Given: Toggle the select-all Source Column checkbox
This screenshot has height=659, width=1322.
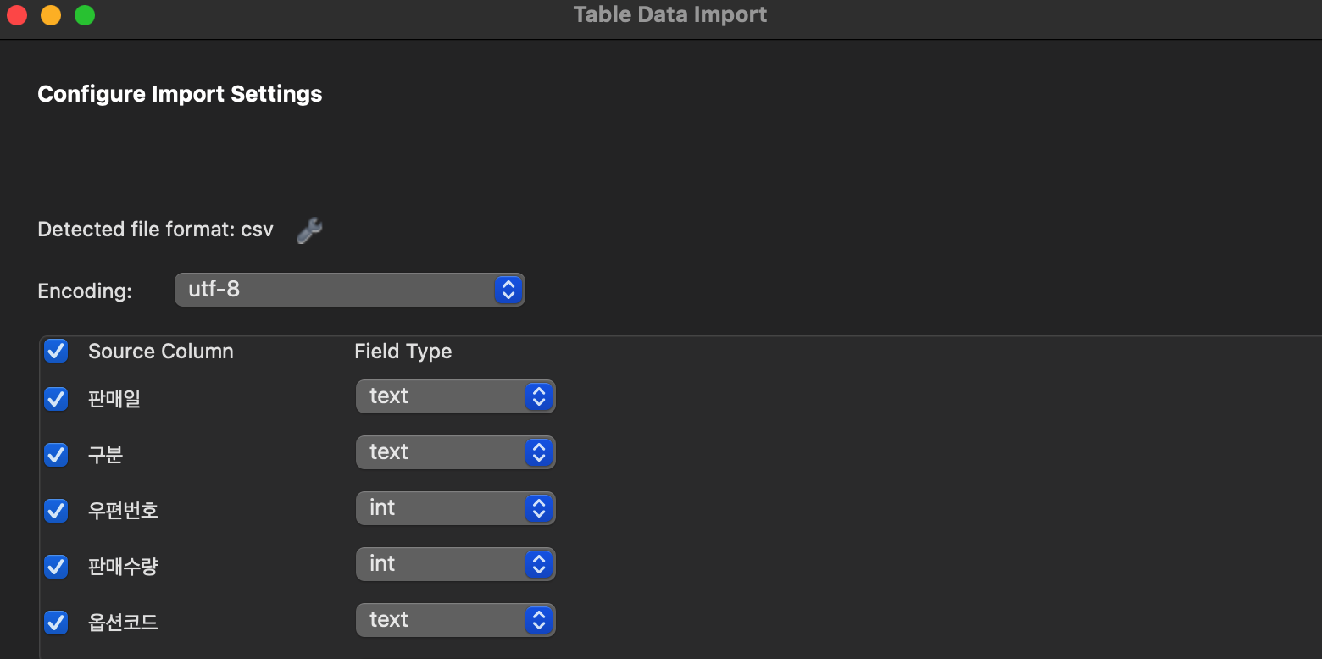Looking at the screenshot, I should pos(56,351).
